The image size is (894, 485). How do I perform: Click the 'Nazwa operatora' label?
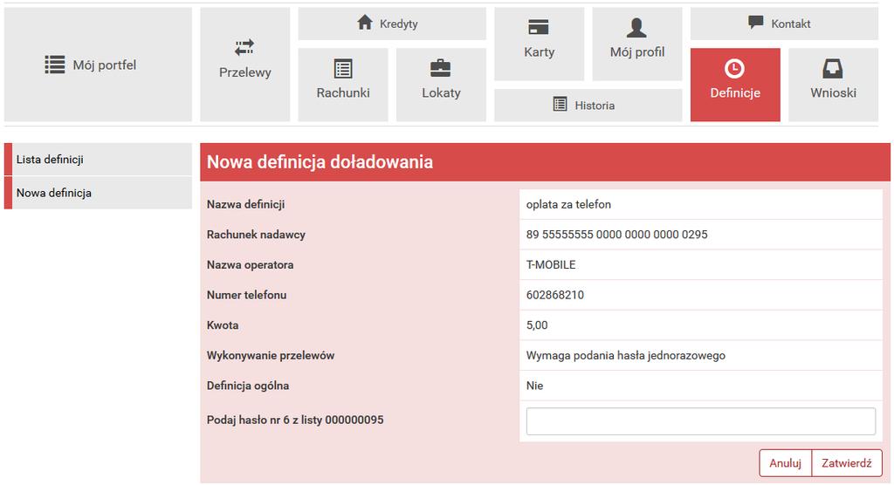(250, 264)
